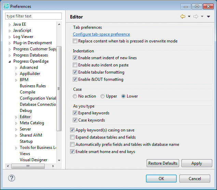Click the tree horizontal scrollbar thumb
This screenshot has height=190, width=217.
[x=28, y=166]
